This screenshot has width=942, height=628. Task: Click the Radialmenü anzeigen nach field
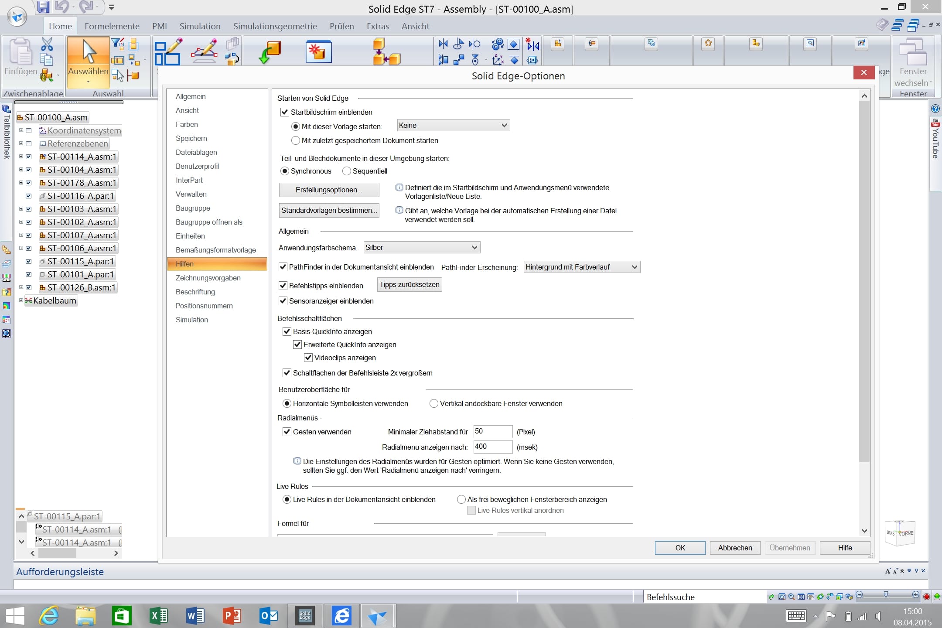coord(493,447)
